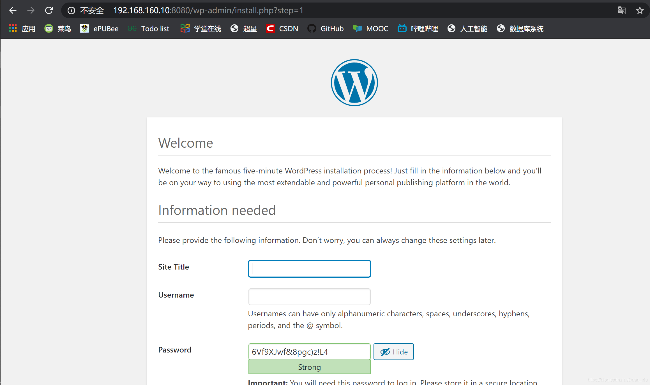Viewport: 650px width, 385px height.
Task: Open the MOOC bookmark
Action: (370, 29)
